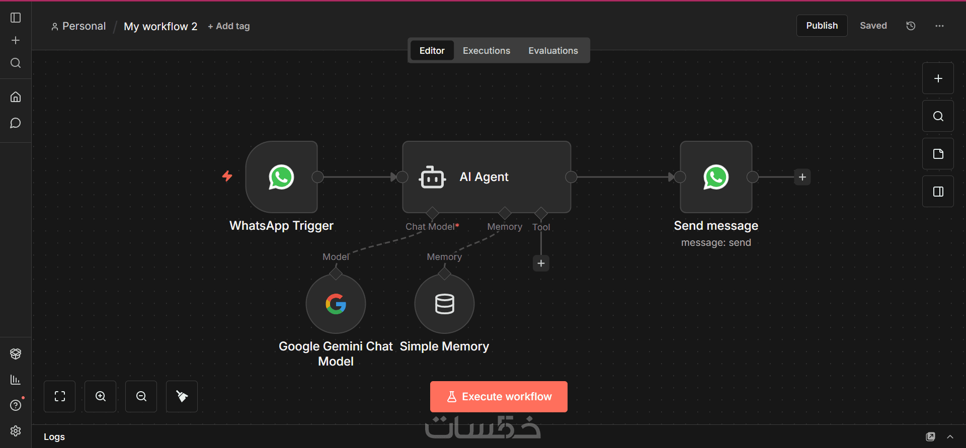Expand the Logs panel with the chevron
966x448 pixels.
pyautogui.click(x=950, y=436)
